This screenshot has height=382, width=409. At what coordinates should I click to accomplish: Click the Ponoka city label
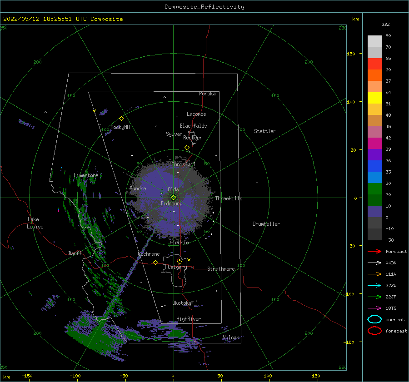(x=207, y=94)
